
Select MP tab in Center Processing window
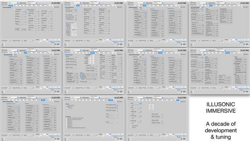51,5
